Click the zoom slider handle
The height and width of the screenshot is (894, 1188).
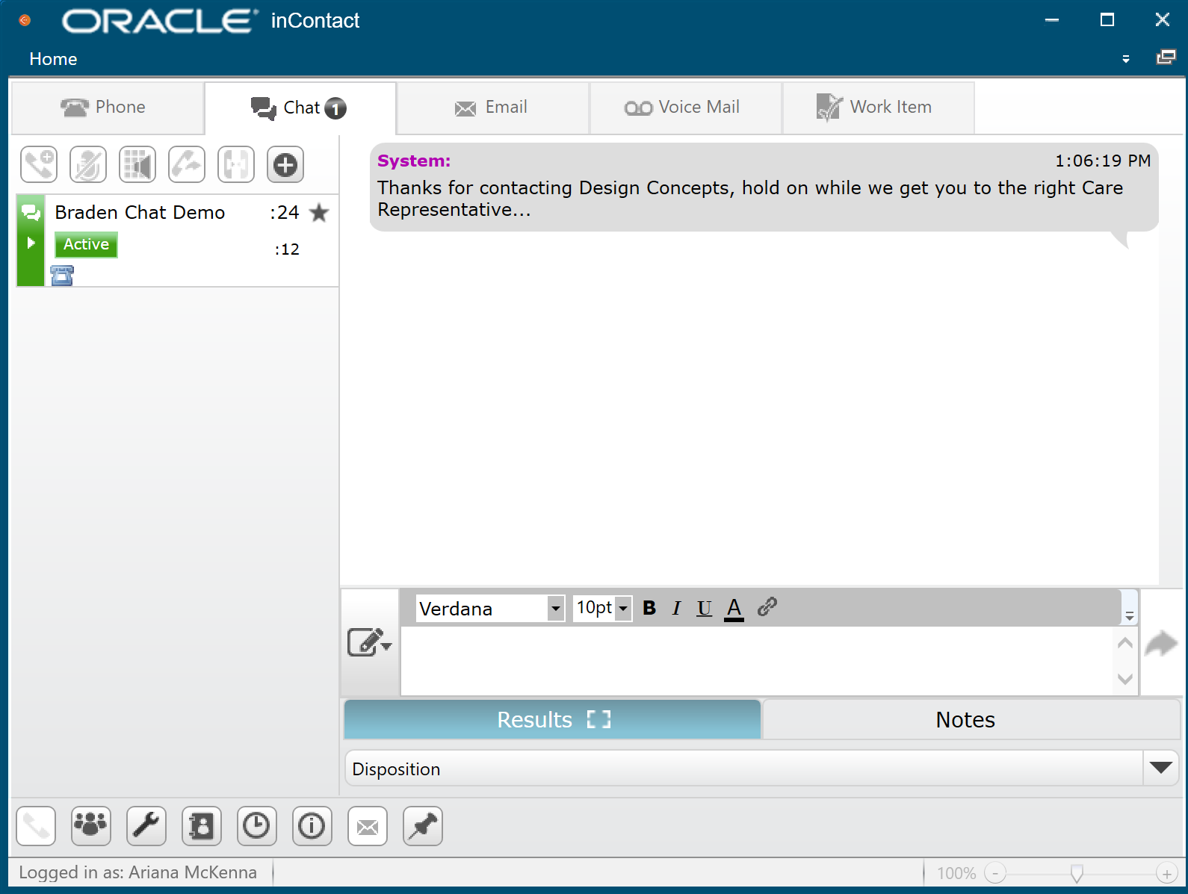tap(1077, 873)
